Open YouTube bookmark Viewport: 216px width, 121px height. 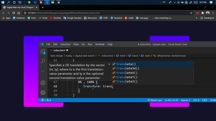coord(55,18)
